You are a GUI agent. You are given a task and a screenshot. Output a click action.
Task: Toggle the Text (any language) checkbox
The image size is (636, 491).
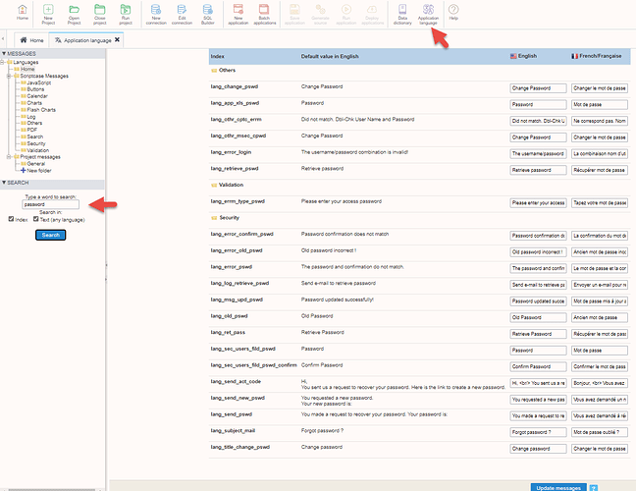click(35, 219)
